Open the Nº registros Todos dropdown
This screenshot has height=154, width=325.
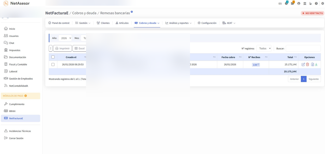(264, 48)
